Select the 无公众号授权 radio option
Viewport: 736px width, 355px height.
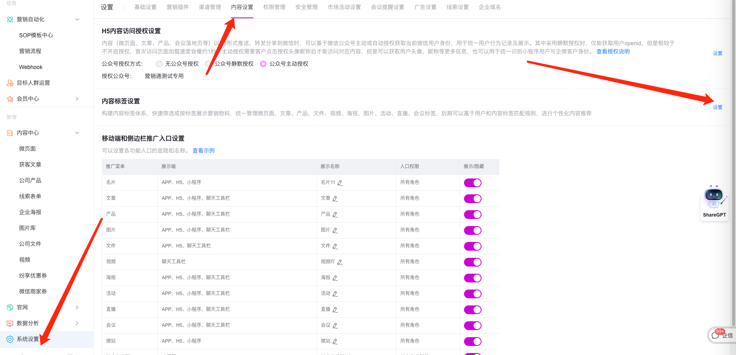(159, 64)
